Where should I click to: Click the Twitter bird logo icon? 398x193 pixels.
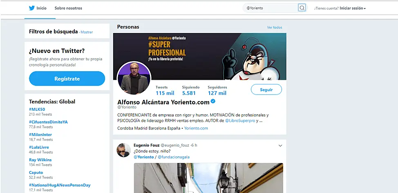click(x=31, y=8)
